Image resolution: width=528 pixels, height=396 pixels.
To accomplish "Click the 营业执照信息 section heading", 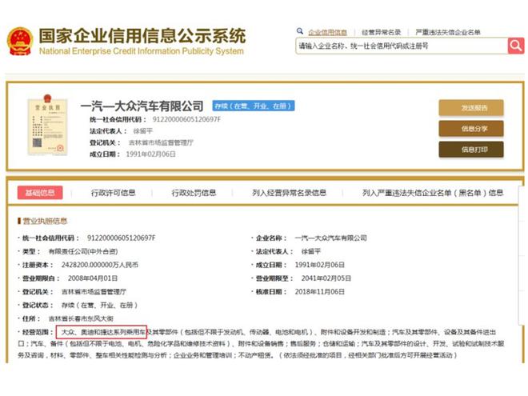I will coord(45,221).
